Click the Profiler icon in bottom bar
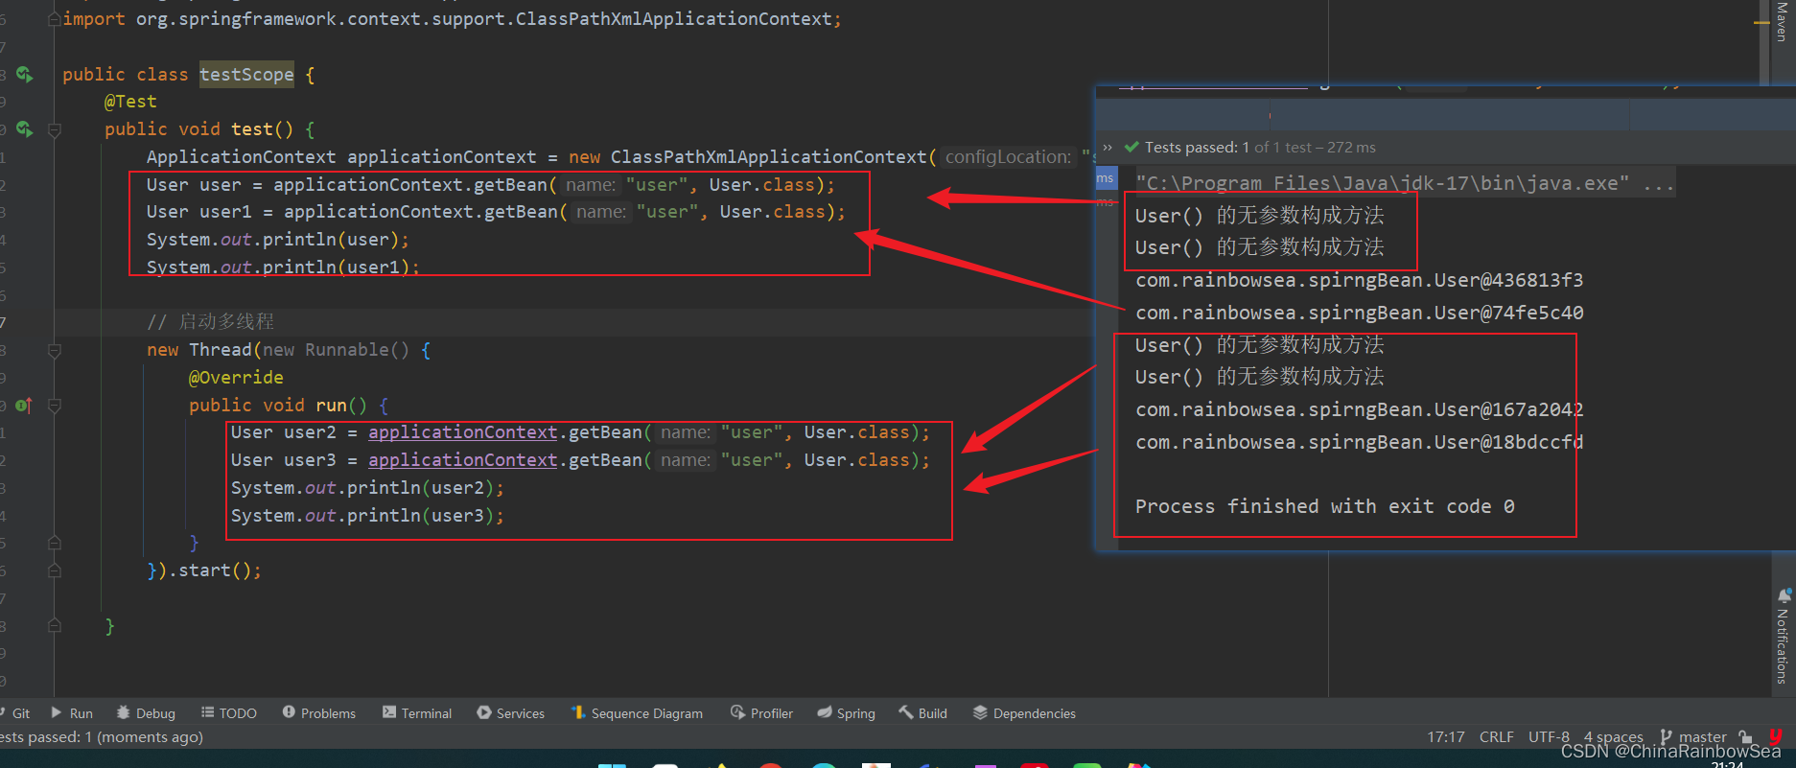This screenshot has width=1796, height=768. 737,712
